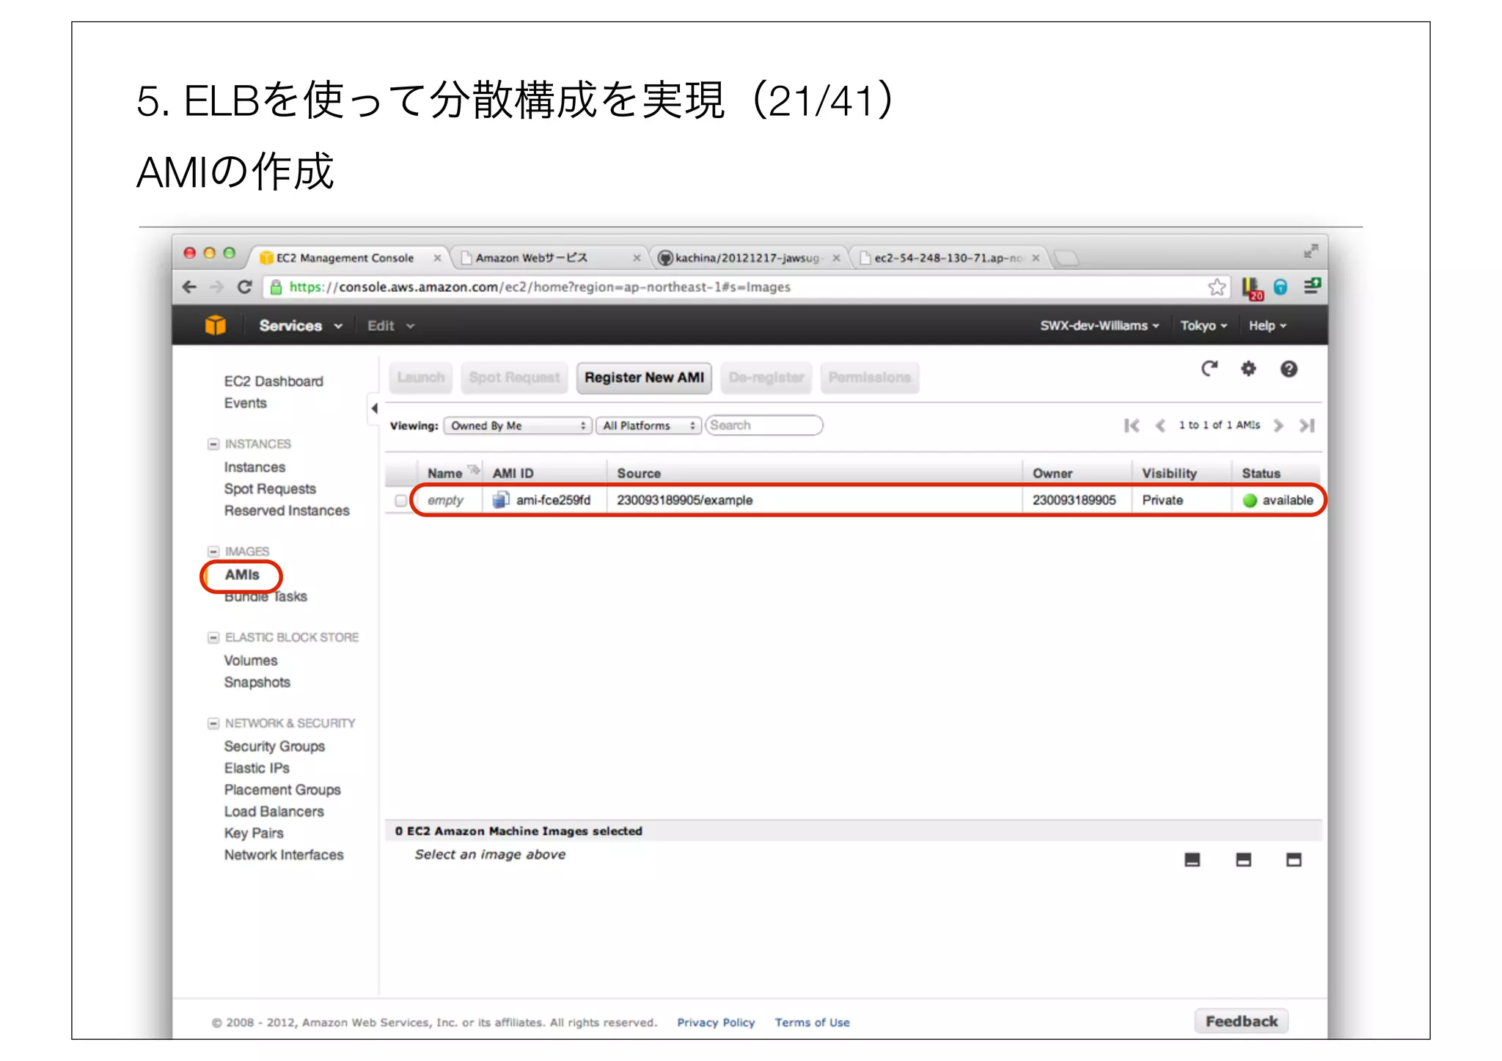The height and width of the screenshot is (1061, 1502).
Task: Collapse the INSTANCES sidebar section
Action: (x=213, y=444)
